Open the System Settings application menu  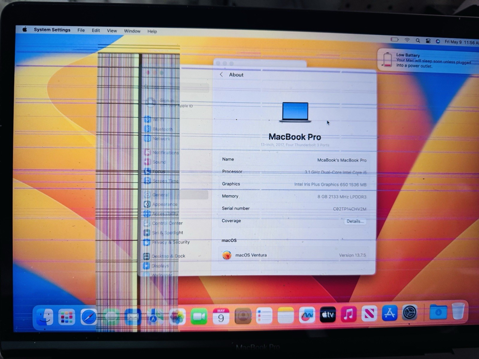52,30
